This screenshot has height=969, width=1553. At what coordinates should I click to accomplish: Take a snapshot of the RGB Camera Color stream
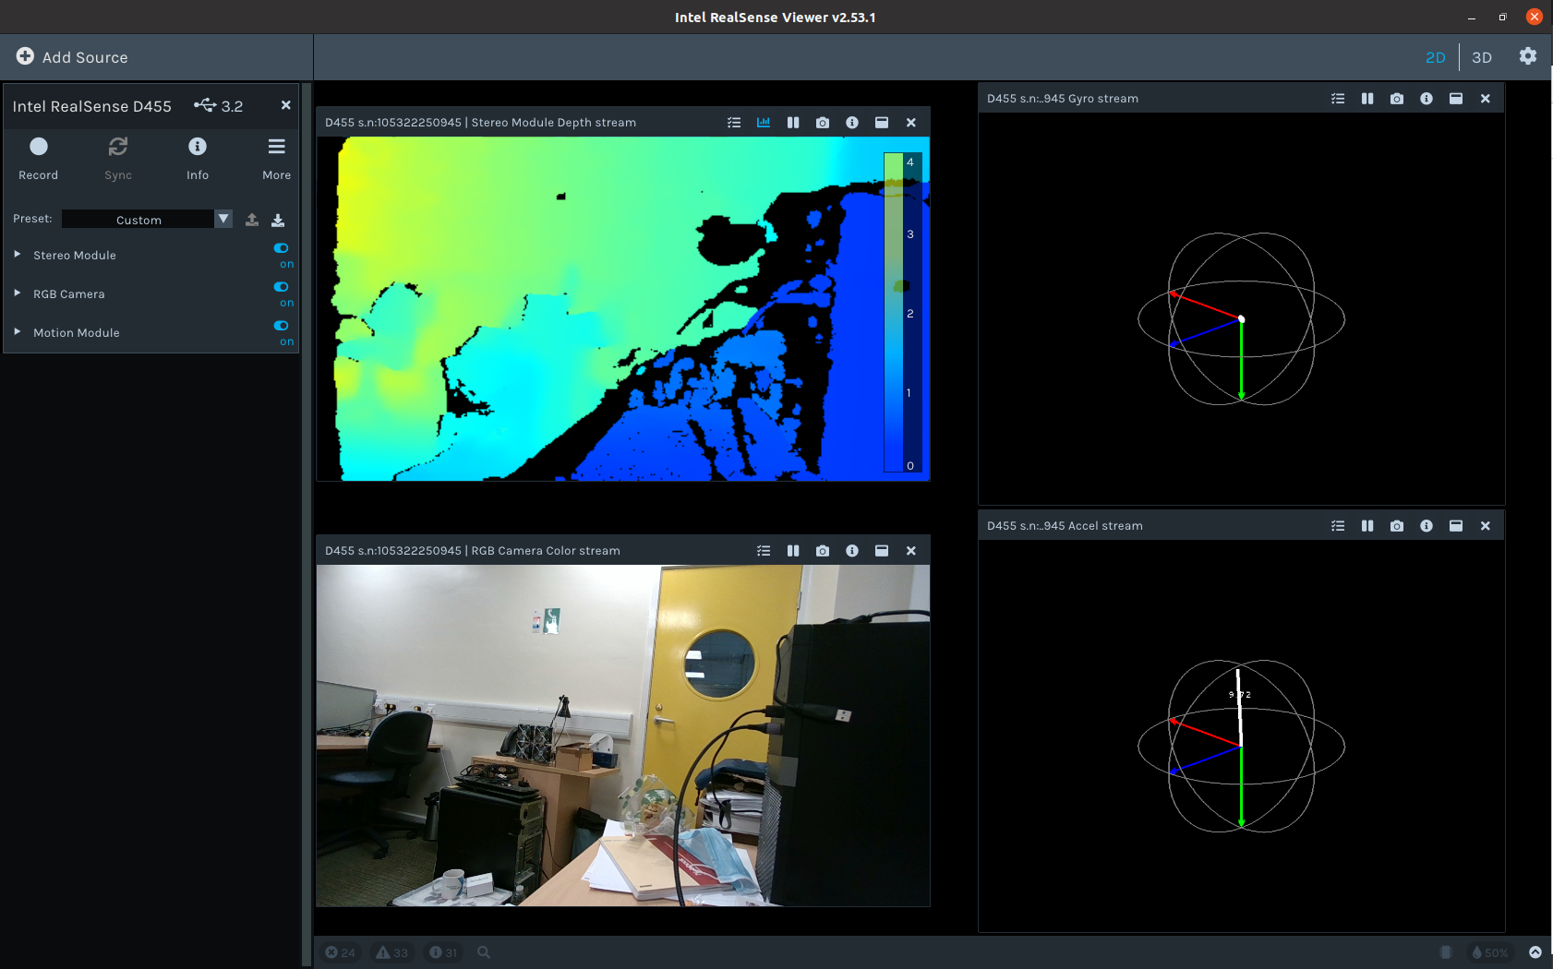(822, 550)
